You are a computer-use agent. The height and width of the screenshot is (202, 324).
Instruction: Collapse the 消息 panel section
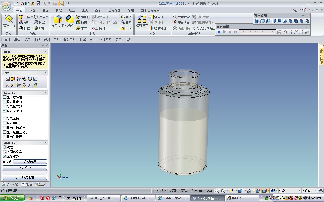point(46,52)
